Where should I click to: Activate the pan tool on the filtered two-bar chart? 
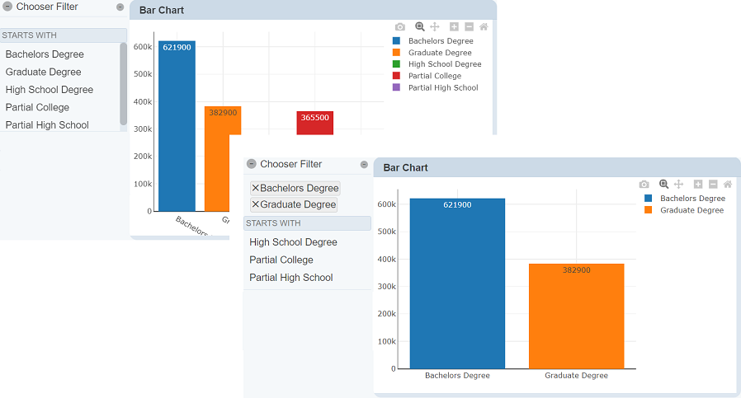[x=678, y=185]
